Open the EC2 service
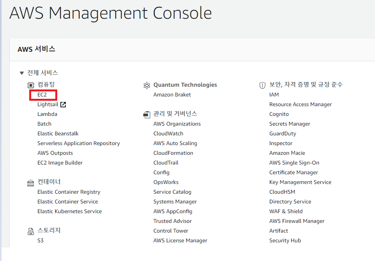 coord(42,95)
